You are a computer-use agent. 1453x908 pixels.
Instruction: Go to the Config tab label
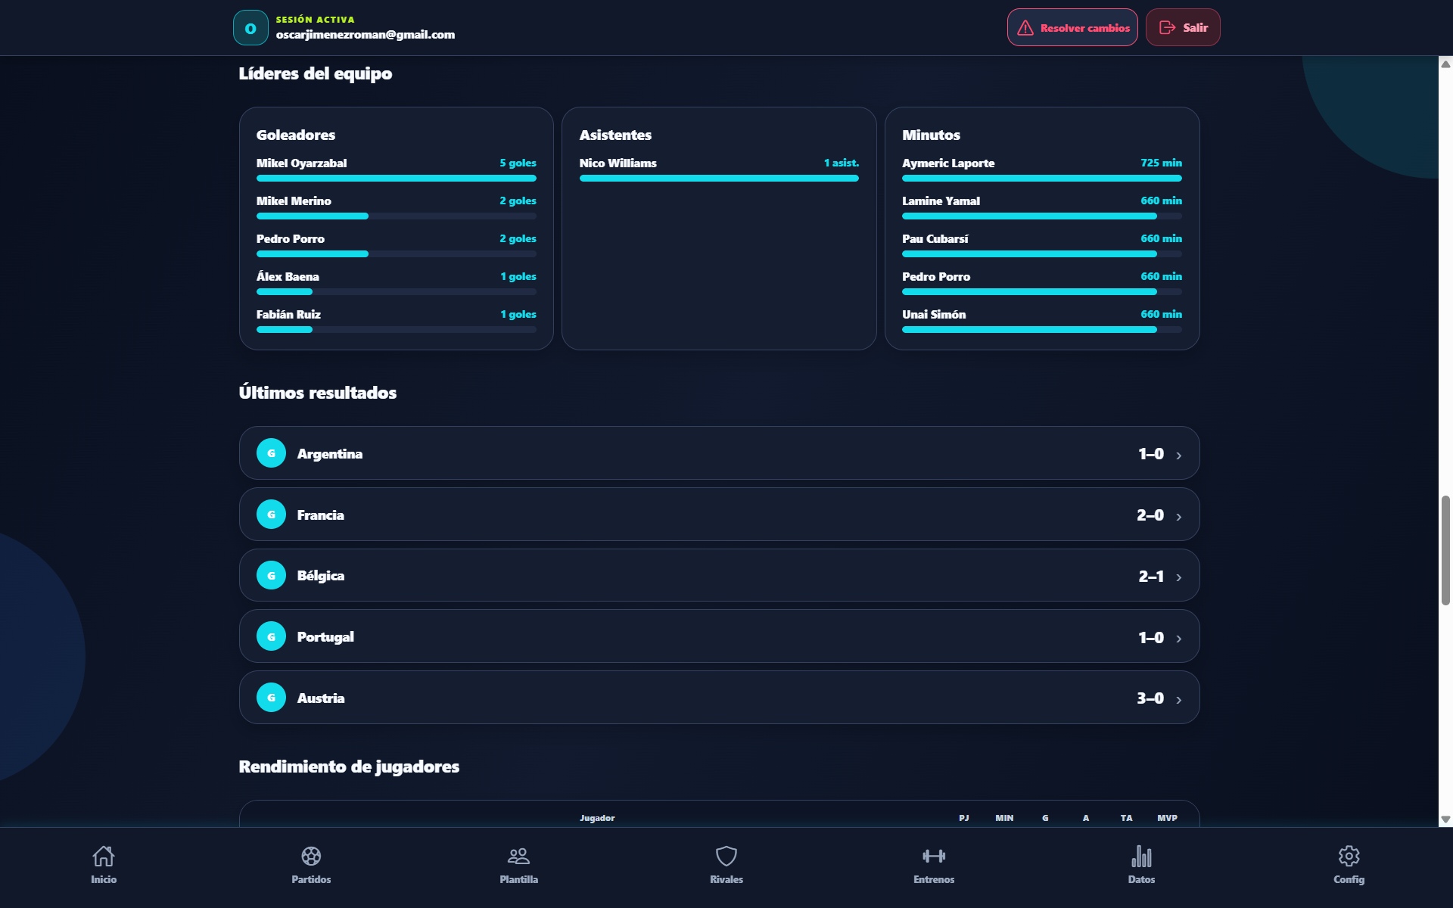[1349, 879]
